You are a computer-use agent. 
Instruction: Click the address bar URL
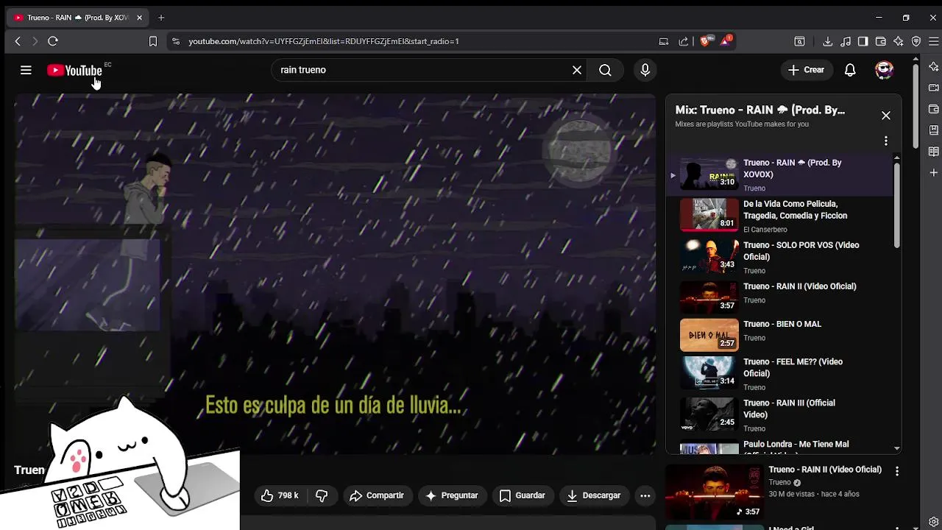click(x=324, y=41)
